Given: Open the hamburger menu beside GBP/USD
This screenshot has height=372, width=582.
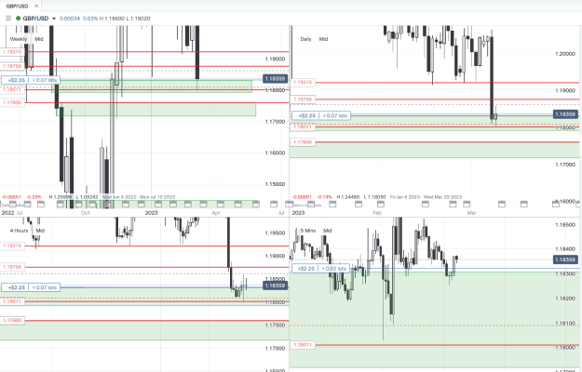Looking at the screenshot, I should pyautogui.click(x=8, y=19).
